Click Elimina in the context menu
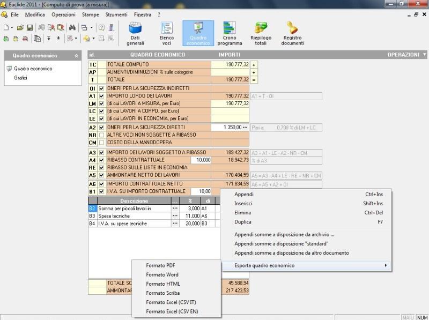The height and width of the screenshot is (320, 429). click(242, 212)
